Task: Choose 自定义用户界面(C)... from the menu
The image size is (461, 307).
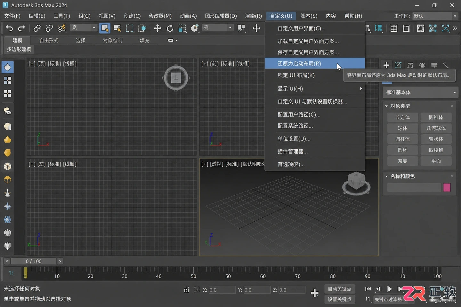Action: click(315, 28)
